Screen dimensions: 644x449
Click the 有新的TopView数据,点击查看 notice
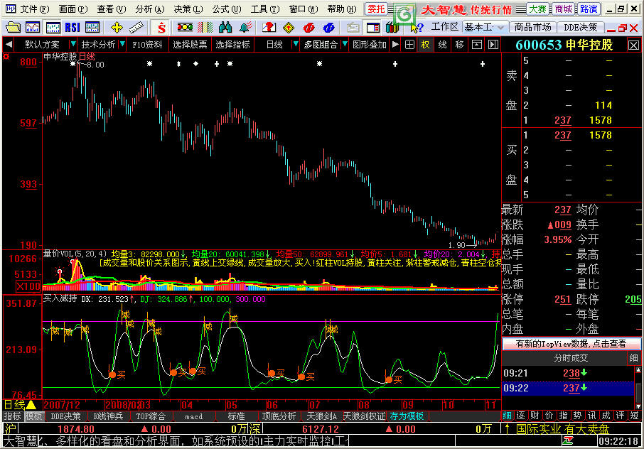571,344
